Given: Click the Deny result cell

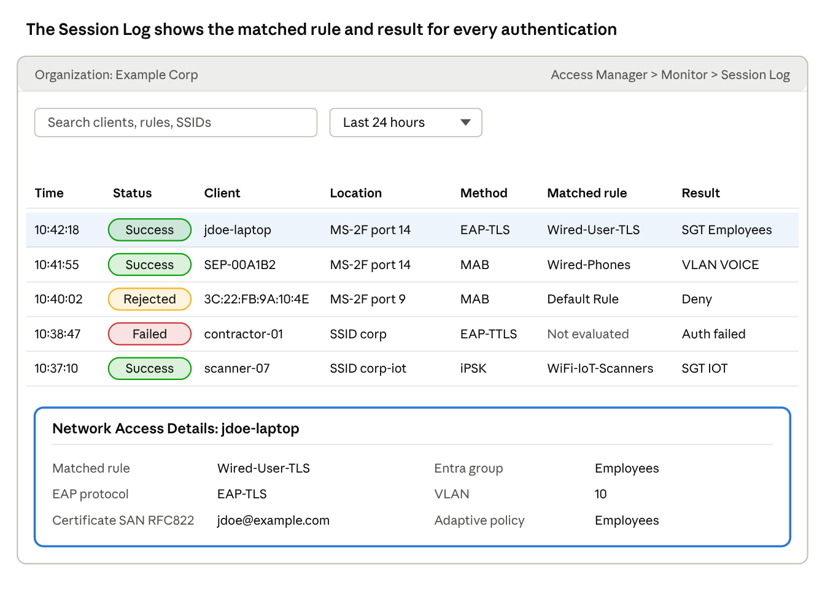Looking at the screenshot, I should (697, 299).
